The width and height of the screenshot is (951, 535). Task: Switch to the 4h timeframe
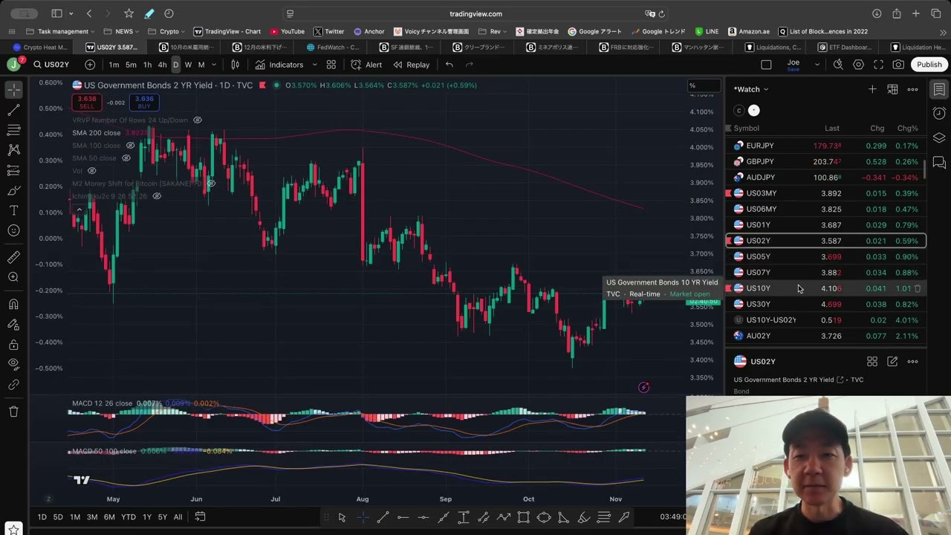click(x=162, y=65)
